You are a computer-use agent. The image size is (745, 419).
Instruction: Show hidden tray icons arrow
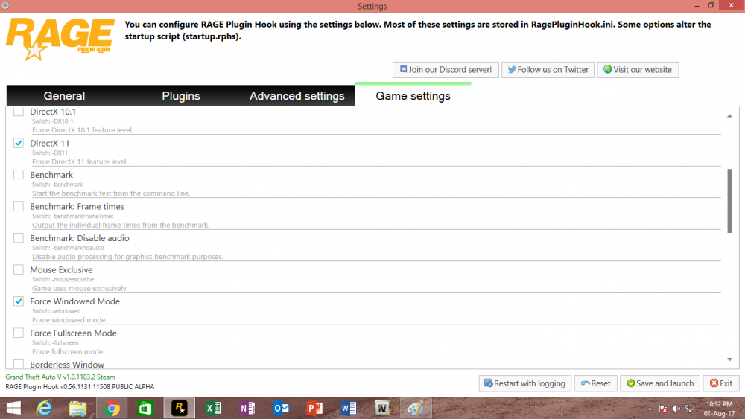click(x=650, y=409)
